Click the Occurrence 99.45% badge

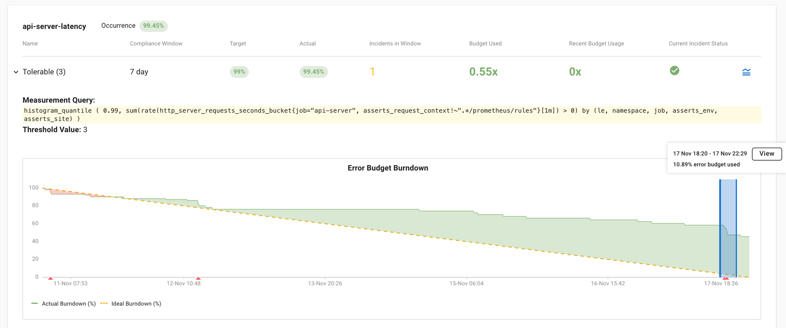pos(153,26)
